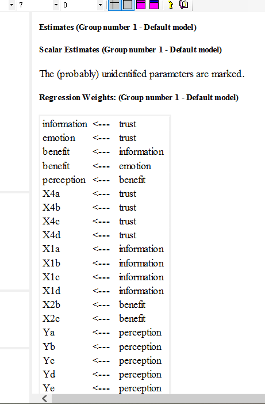The height and width of the screenshot is (404, 265).
Task: Click the horizontal scrollbar left arrow
Action: (x=44, y=399)
